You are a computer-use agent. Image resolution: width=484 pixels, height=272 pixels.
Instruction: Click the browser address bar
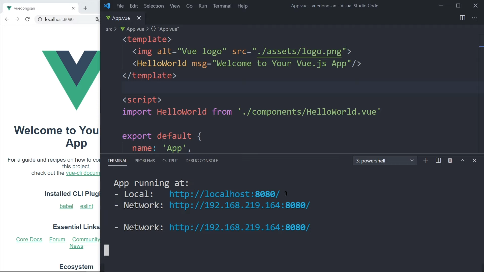66,19
